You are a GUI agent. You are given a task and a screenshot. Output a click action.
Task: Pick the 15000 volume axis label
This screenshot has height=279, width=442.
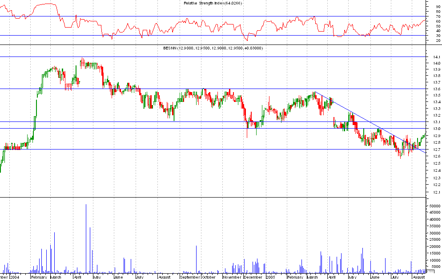[435, 253]
